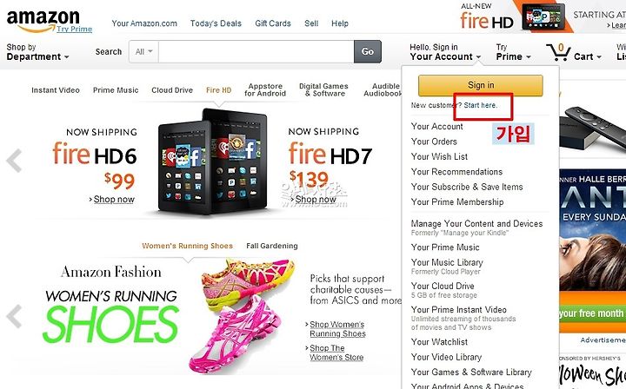
Task: Expand the Try Prime dropdown
Action: [x=514, y=52]
